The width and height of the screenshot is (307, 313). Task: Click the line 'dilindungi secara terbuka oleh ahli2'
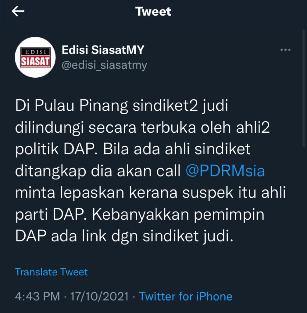[142, 127]
